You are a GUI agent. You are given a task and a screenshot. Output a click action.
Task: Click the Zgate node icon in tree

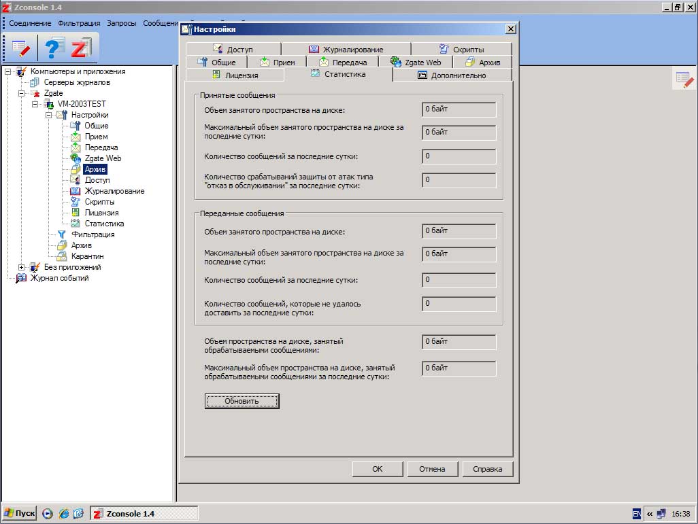coord(35,93)
